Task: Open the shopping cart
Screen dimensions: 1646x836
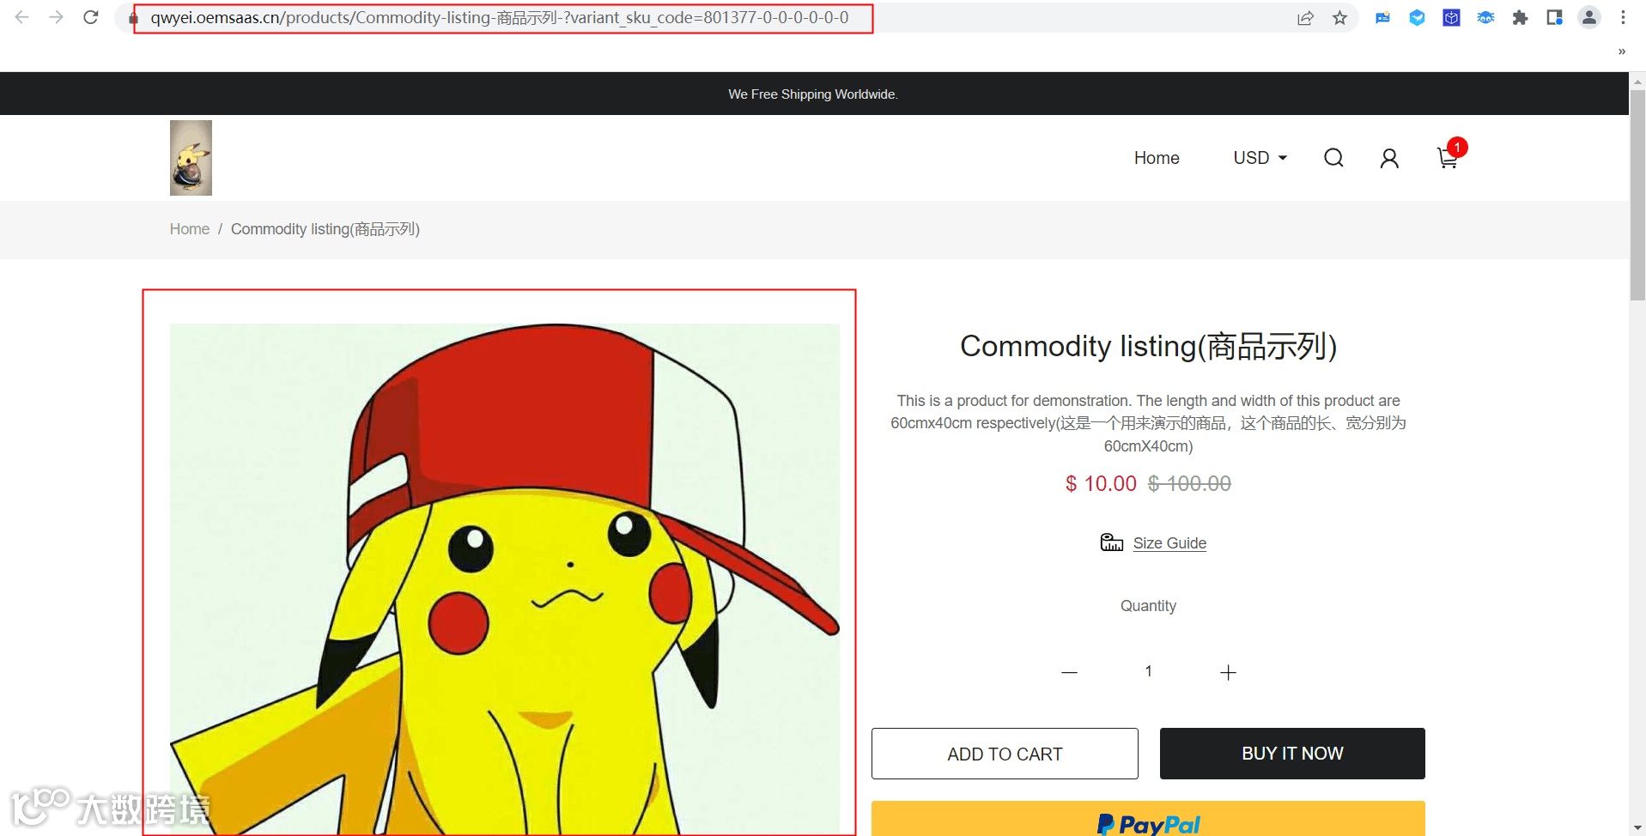Action: pos(1449,157)
